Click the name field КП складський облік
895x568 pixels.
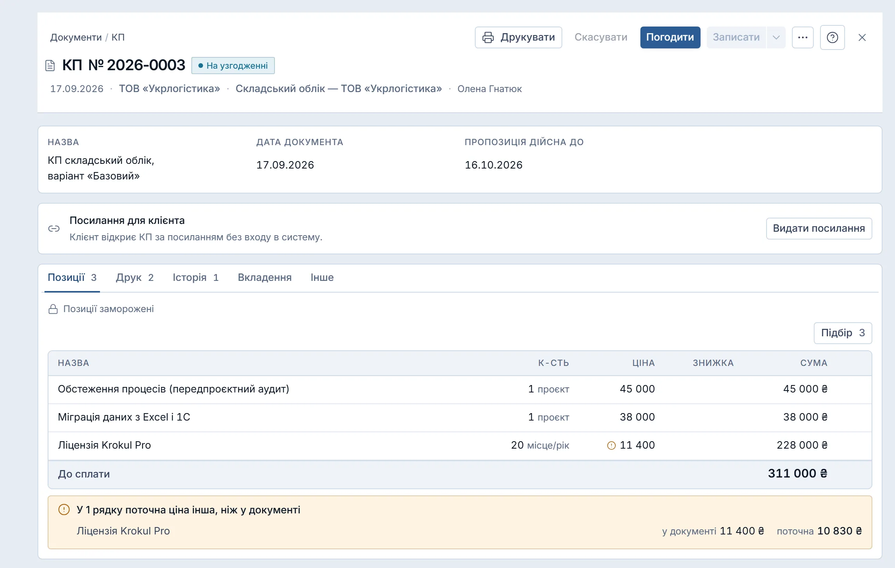pos(101,168)
